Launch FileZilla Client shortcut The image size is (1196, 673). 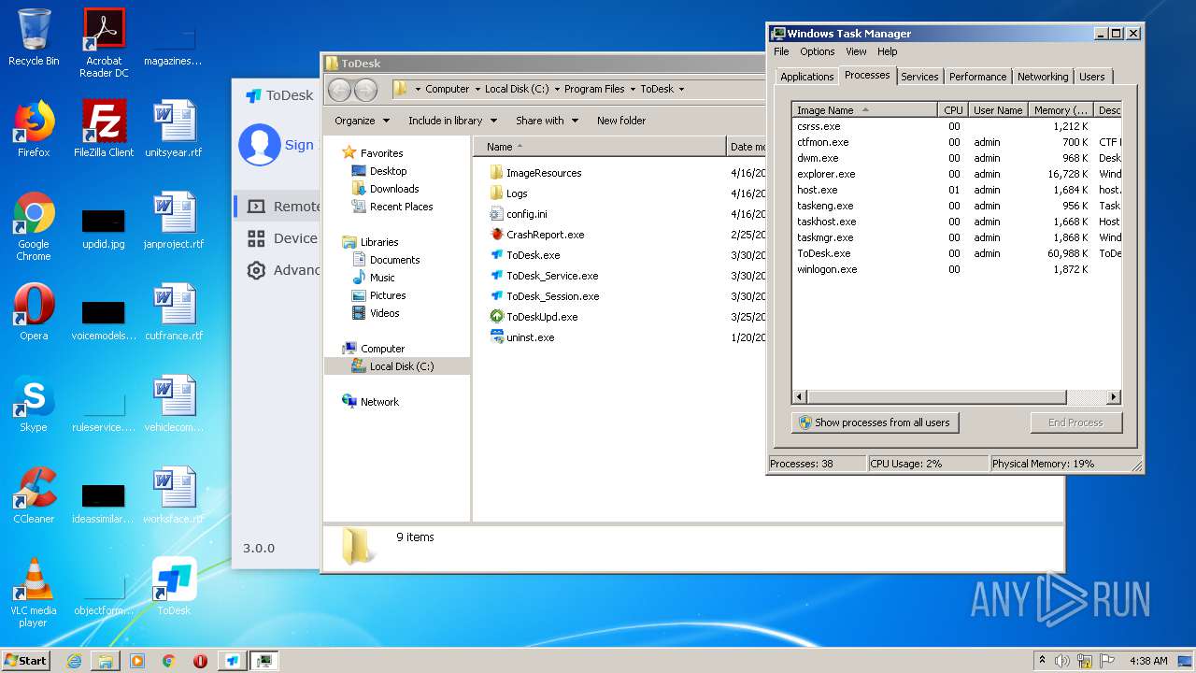click(x=104, y=128)
